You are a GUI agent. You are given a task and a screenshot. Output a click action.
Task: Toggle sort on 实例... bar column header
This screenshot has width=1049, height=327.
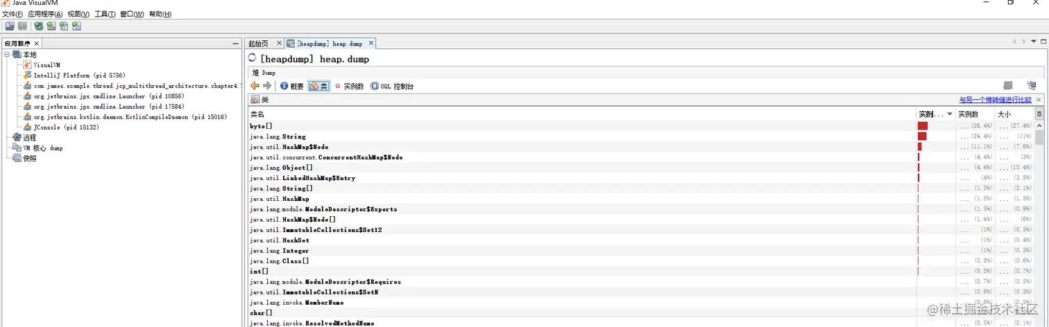click(935, 114)
